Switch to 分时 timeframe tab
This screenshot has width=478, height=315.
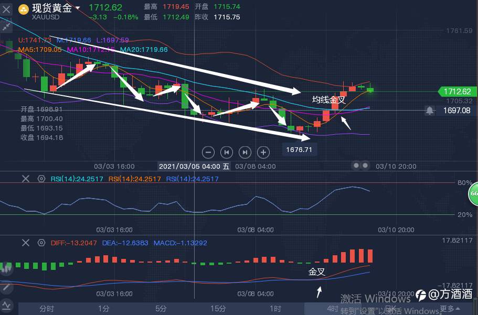[47, 309]
